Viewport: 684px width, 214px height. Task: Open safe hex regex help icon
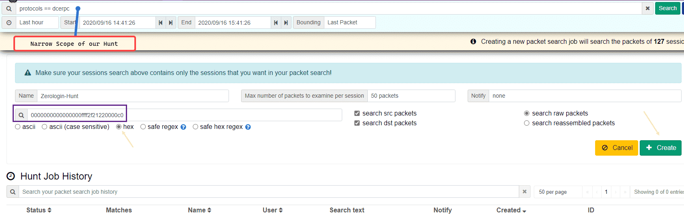tap(248, 127)
